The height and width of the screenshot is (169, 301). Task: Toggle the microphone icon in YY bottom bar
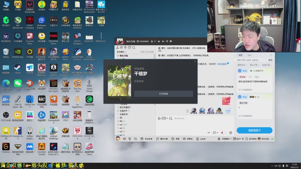point(130,139)
